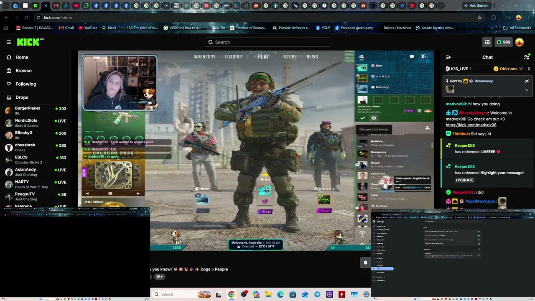
Task: Open ESLCS channel in sidebar
Action: (x=36, y=160)
